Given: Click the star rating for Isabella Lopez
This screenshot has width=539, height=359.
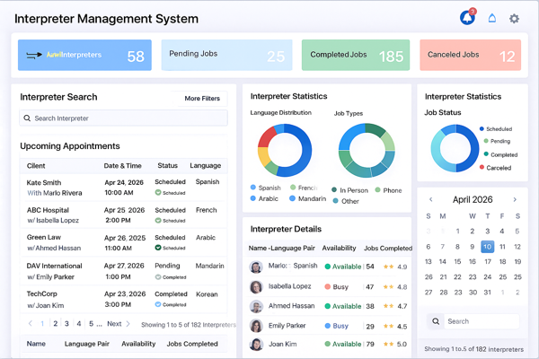Looking at the screenshot, I should [388, 286].
